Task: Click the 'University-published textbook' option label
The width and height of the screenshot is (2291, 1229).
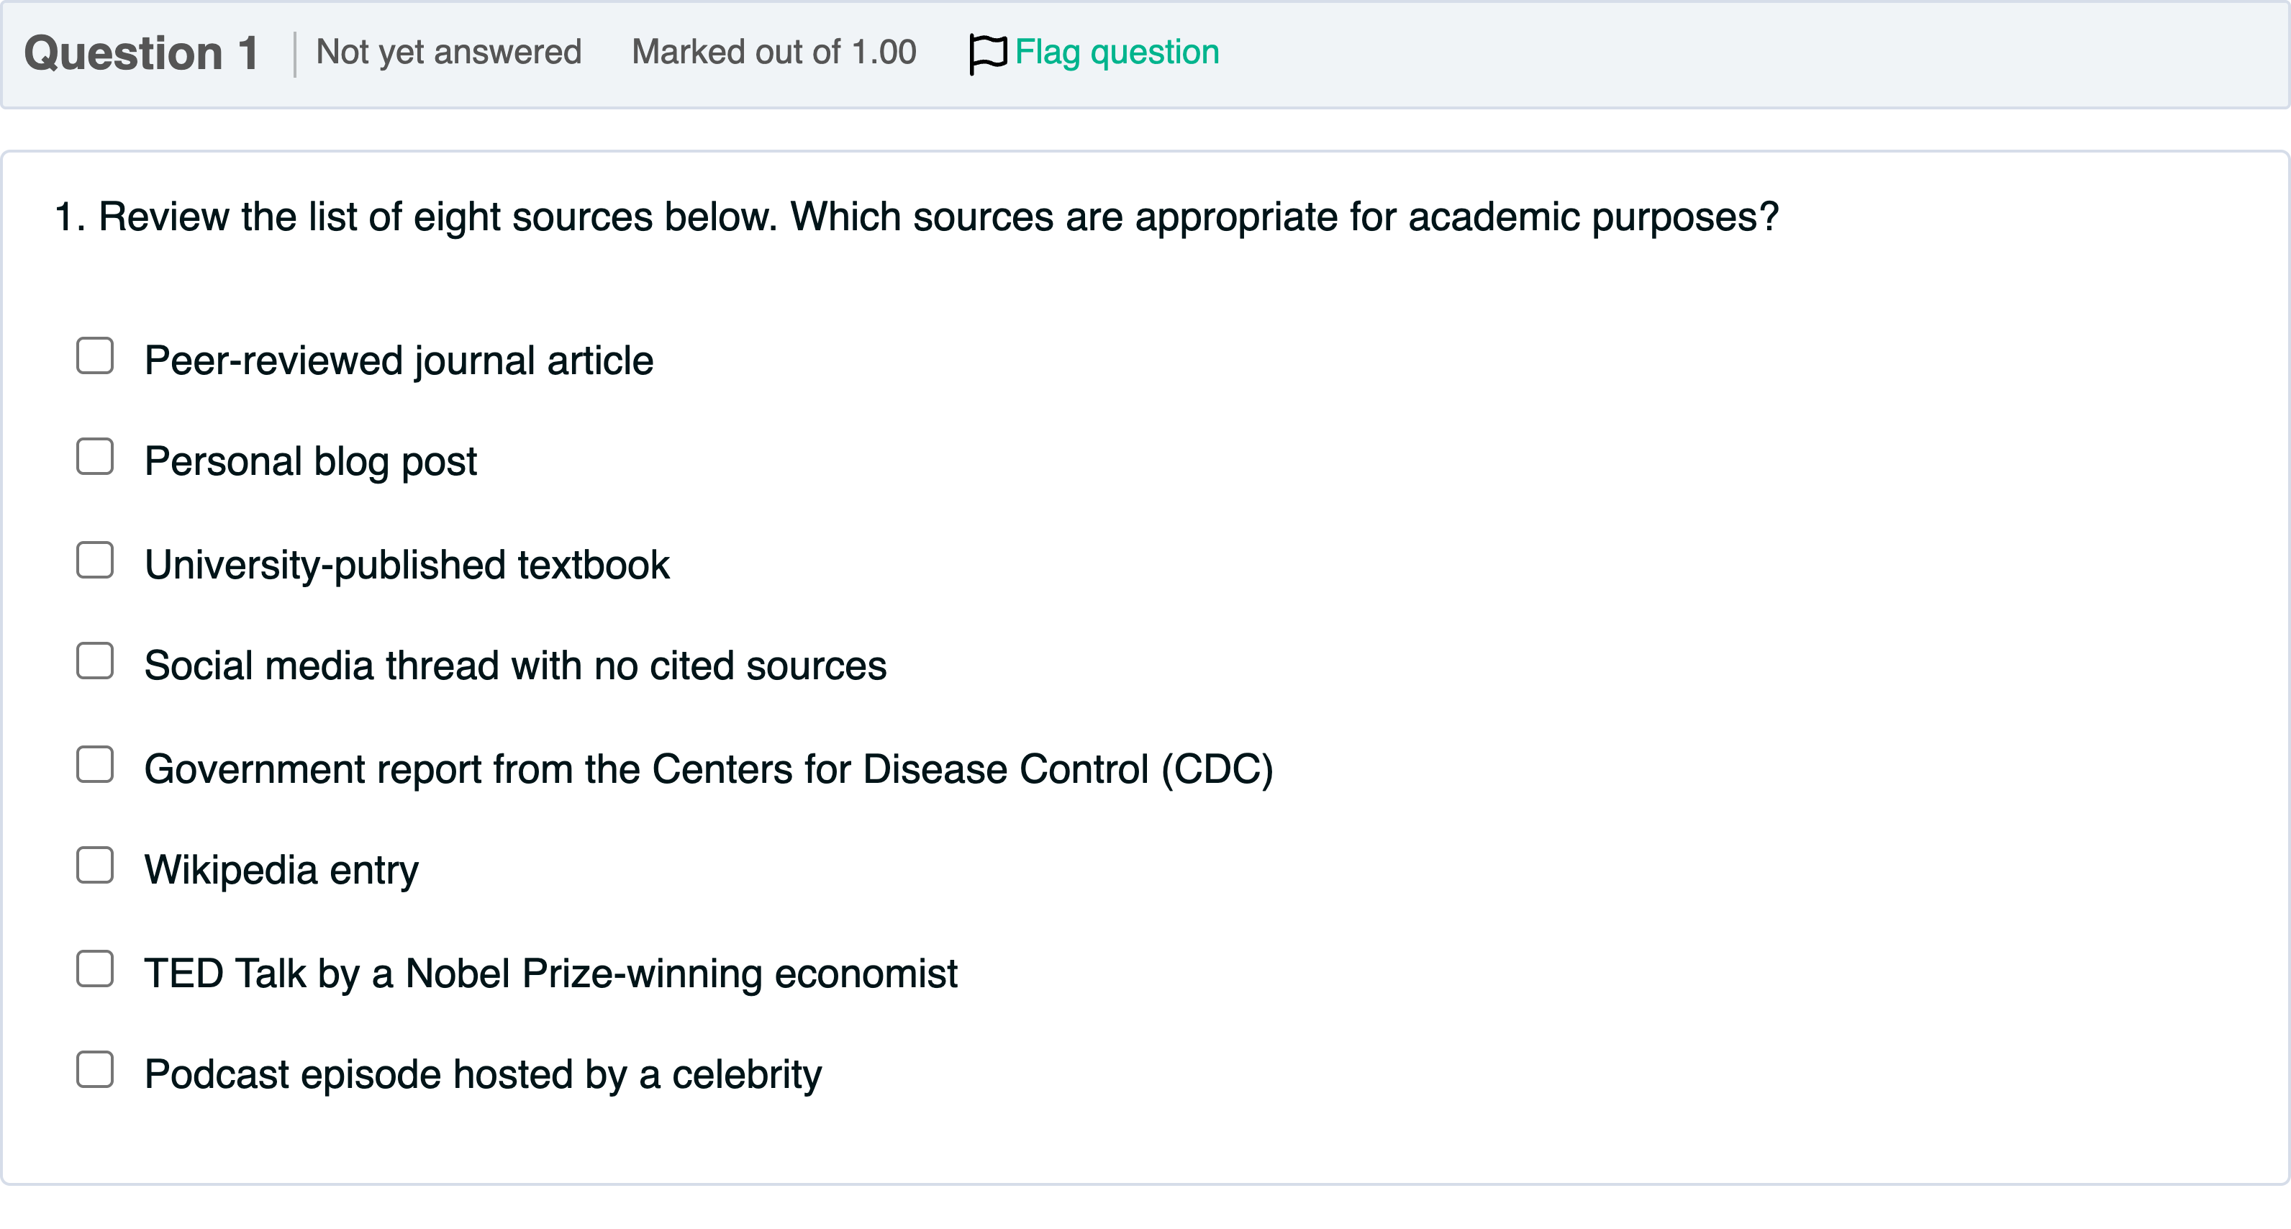Action: click(x=407, y=566)
